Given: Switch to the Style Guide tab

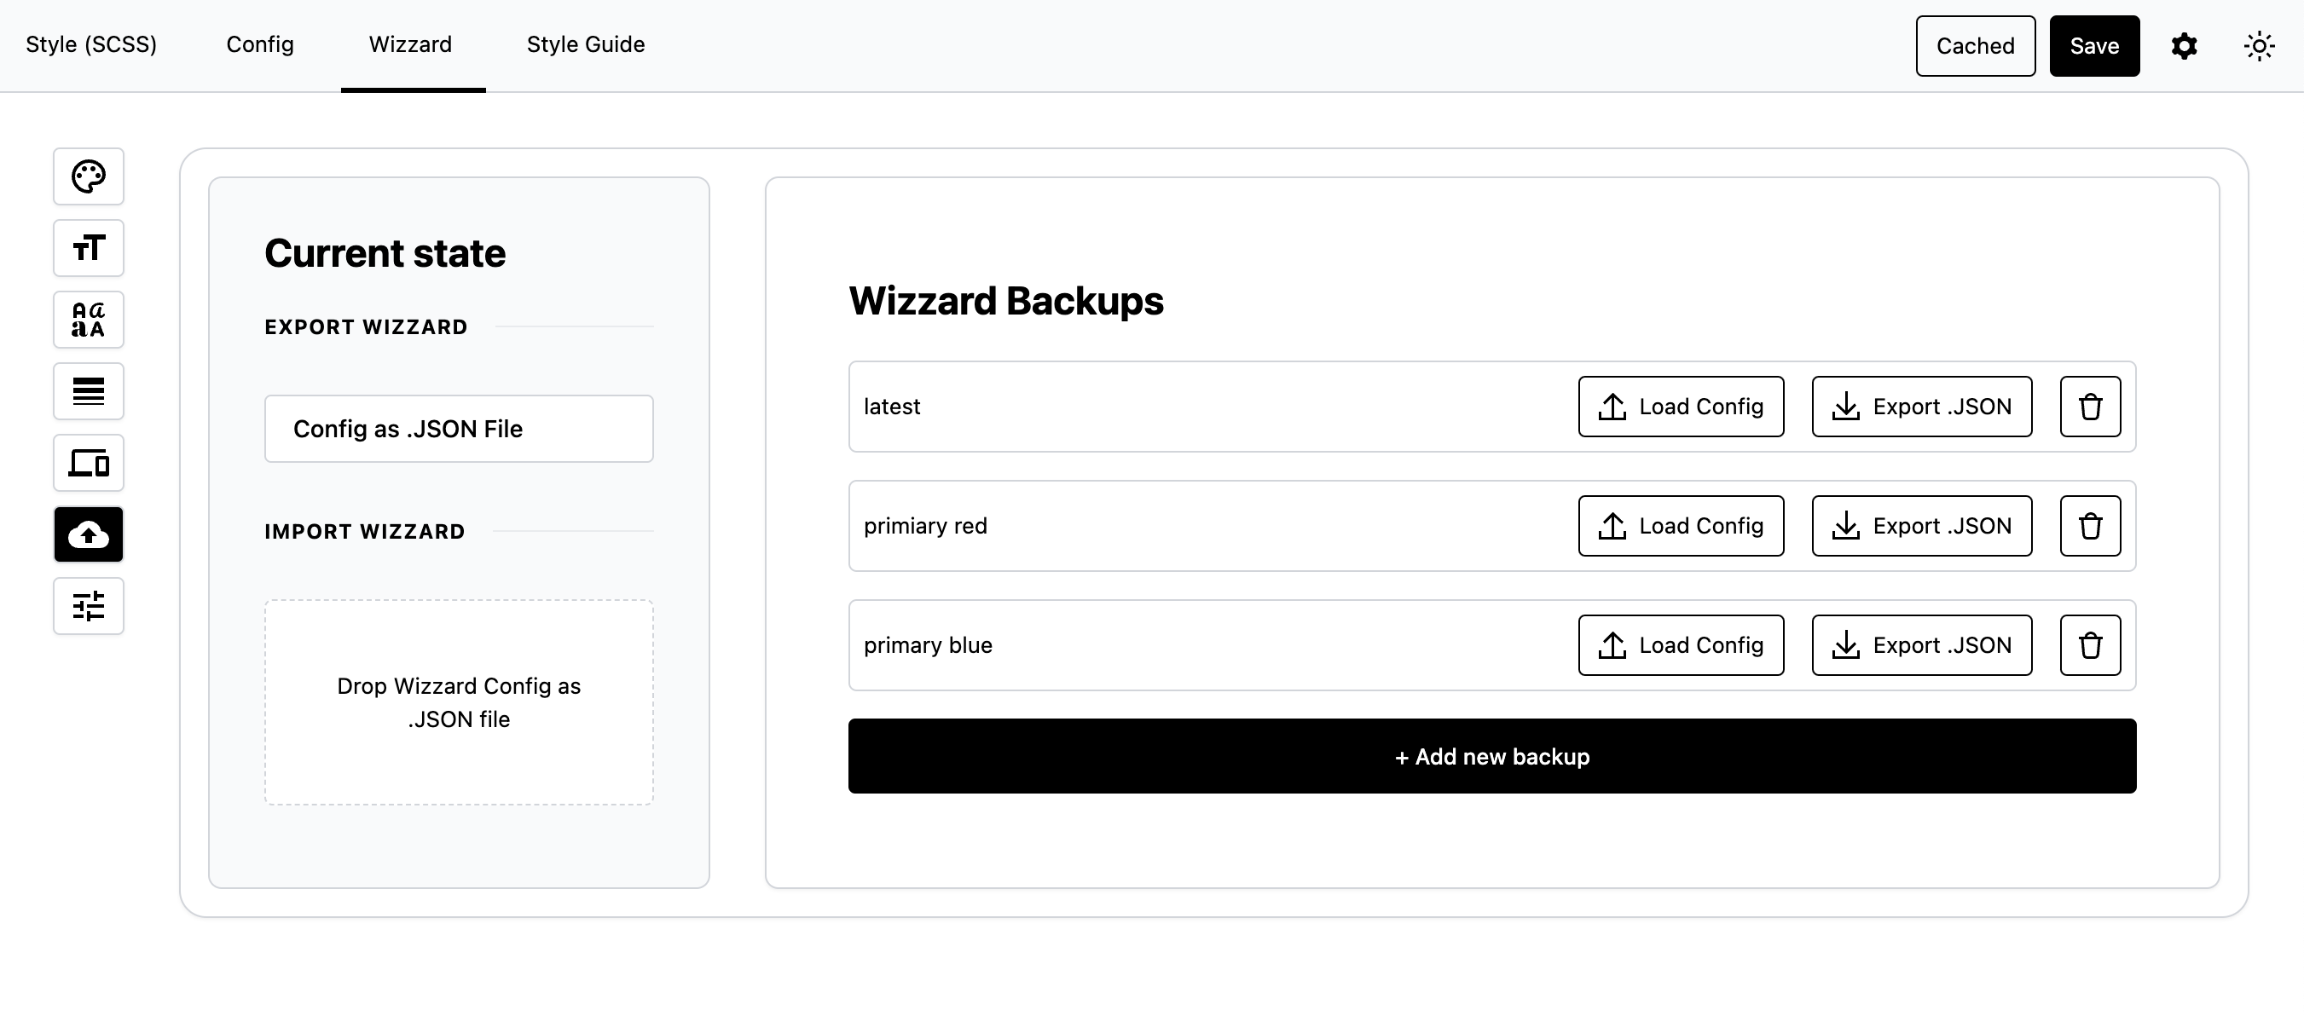Looking at the screenshot, I should pyautogui.click(x=586, y=44).
